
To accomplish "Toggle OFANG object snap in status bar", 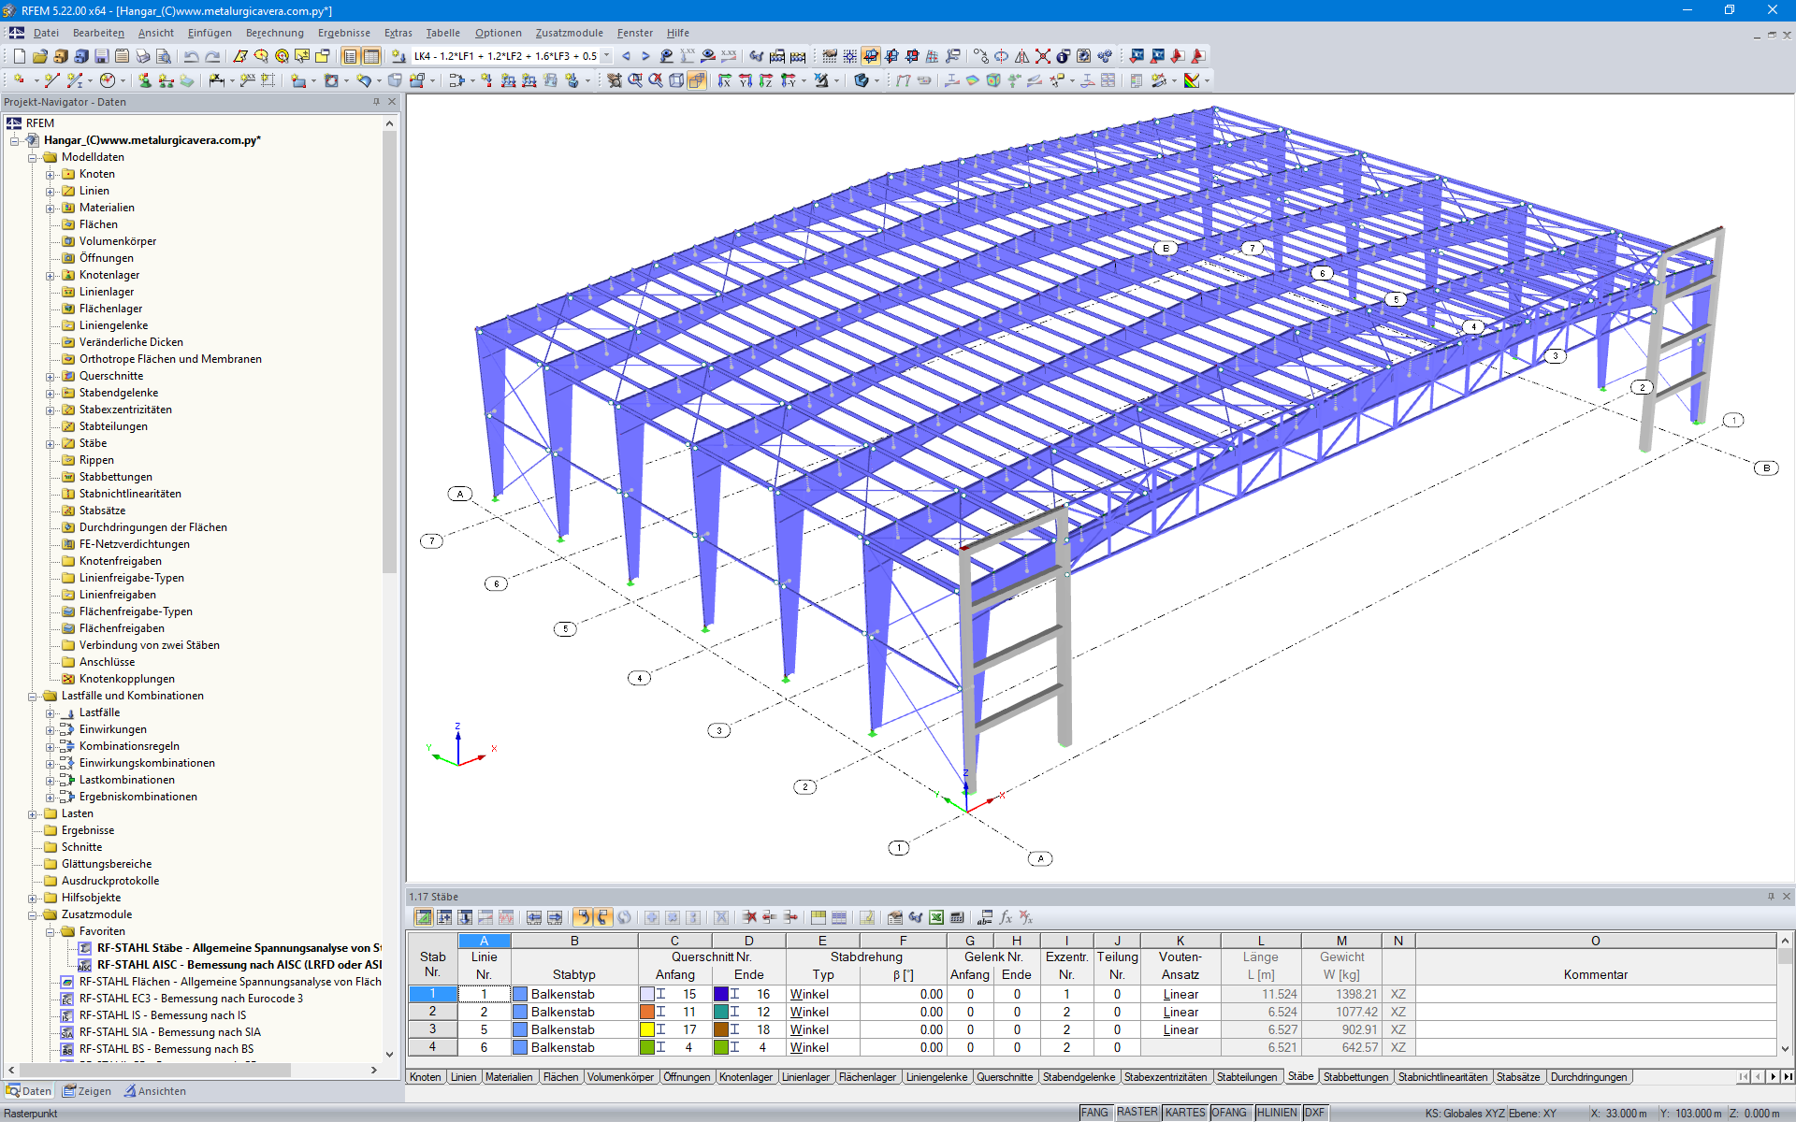I will (1229, 1113).
